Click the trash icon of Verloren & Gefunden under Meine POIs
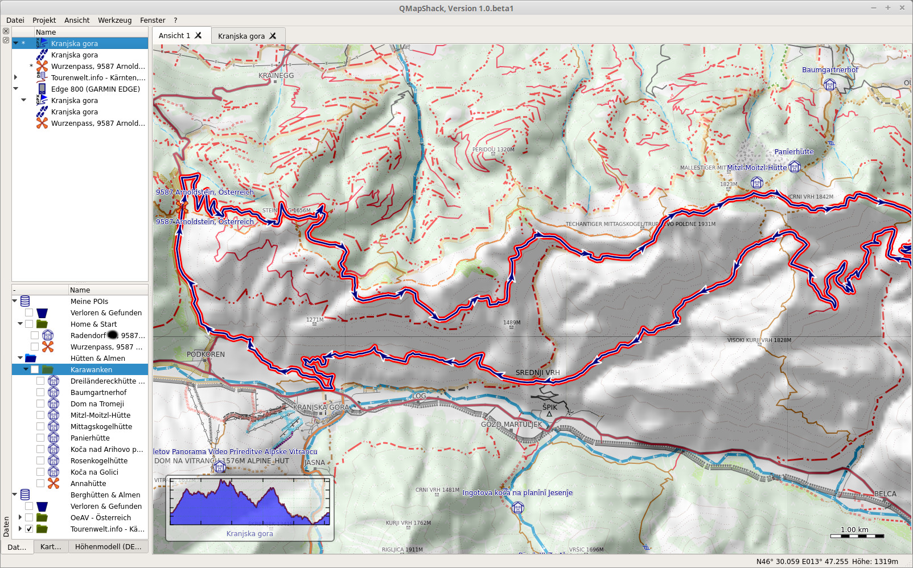 tap(42, 312)
